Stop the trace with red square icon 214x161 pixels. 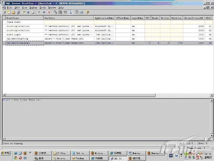point(49,12)
